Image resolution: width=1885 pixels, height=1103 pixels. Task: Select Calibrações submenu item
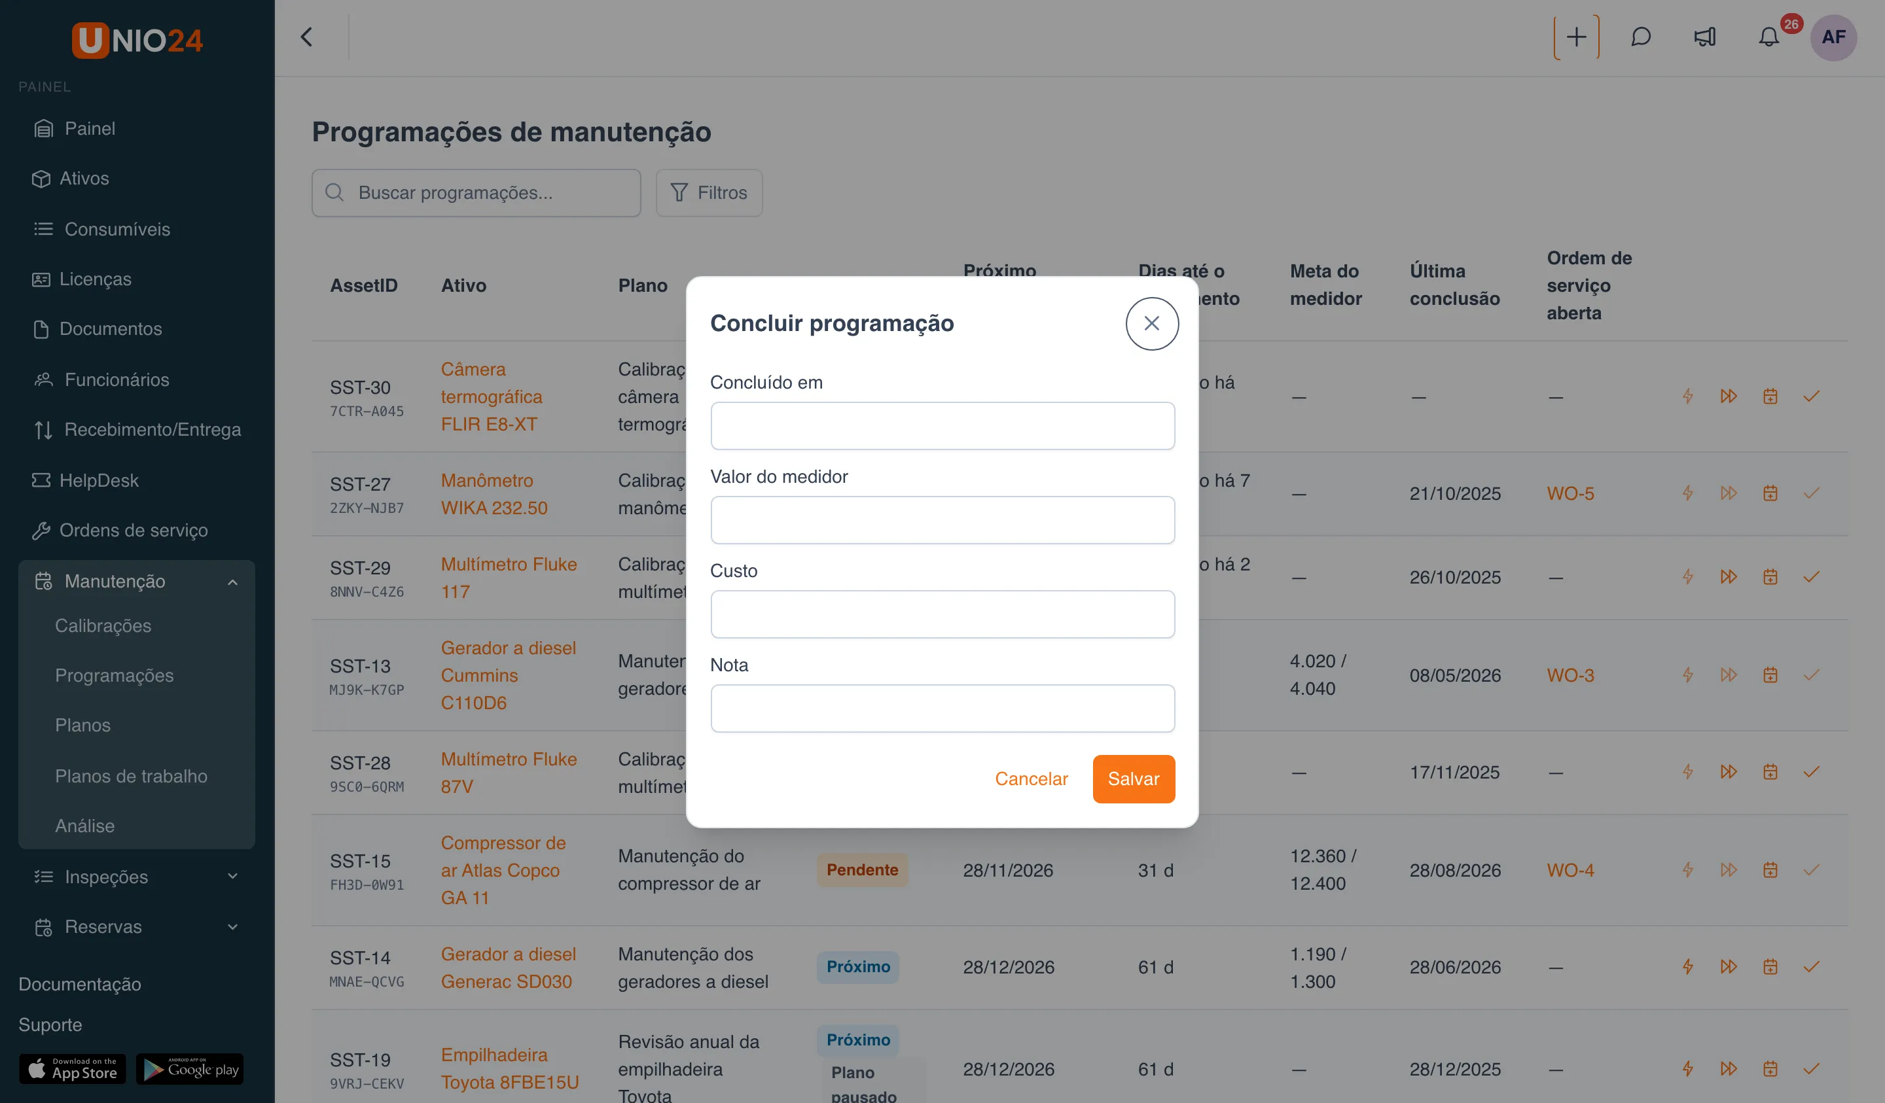coord(103,626)
